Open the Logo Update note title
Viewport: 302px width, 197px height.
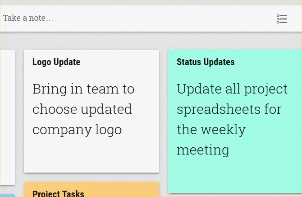pos(56,62)
